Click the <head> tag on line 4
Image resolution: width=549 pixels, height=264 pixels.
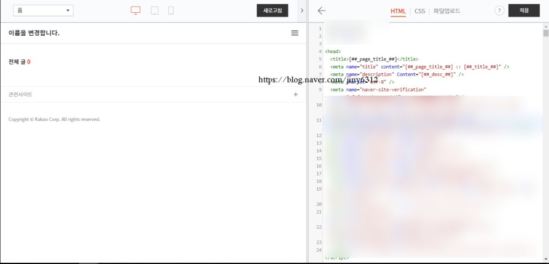[x=333, y=52]
